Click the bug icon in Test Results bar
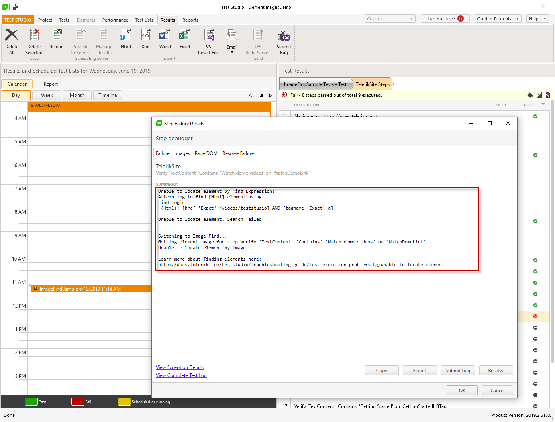This screenshot has width=555, height=422. 530,95
